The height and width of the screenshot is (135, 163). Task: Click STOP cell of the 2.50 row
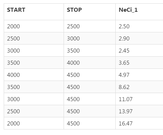[x=89, y=26]
